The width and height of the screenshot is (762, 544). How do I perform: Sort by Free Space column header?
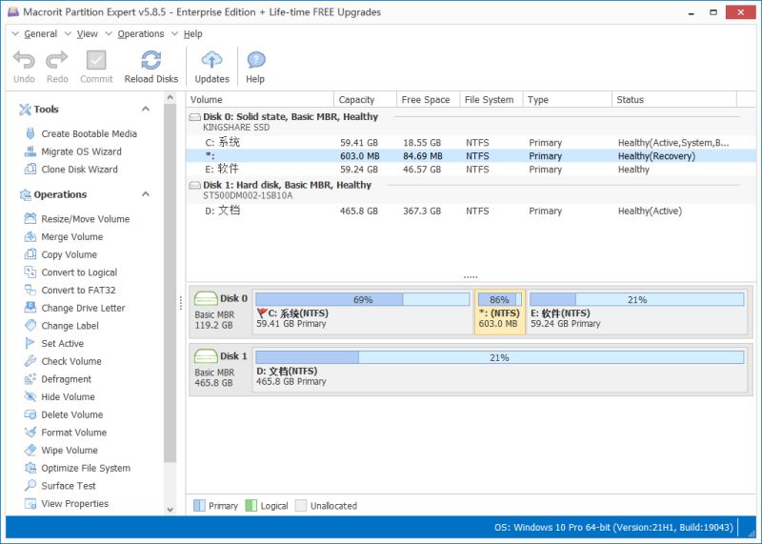pyautogui.click(x=425, y=99)
